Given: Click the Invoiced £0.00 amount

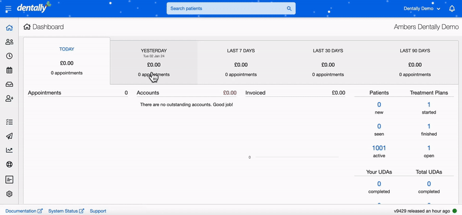Looking at the screenshot, I should point(338,93).
